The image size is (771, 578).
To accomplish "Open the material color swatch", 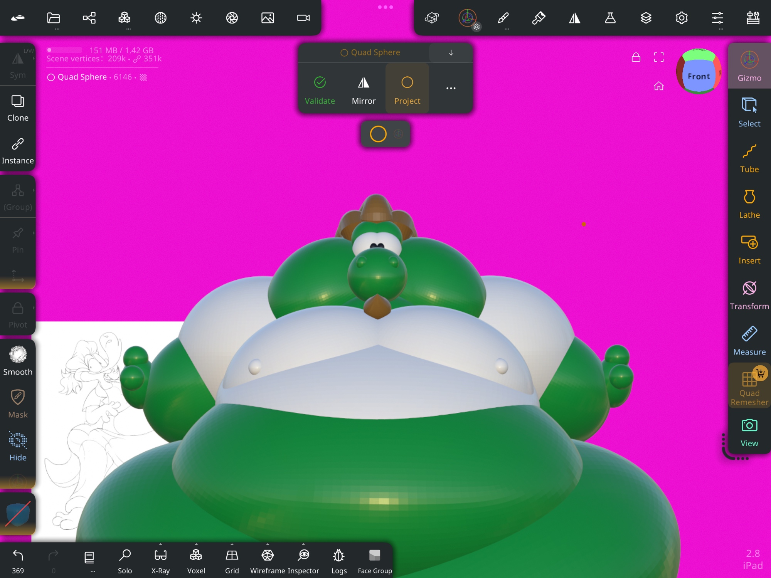I will 18,514.
